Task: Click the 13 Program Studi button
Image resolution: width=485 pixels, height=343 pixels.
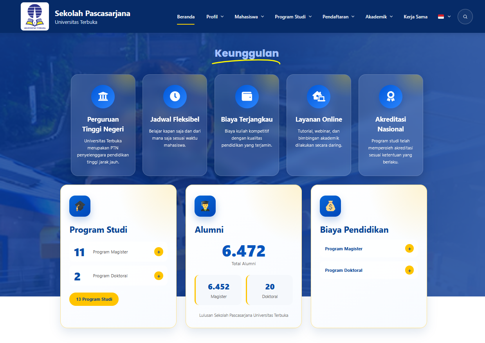Action: point(94,299)
